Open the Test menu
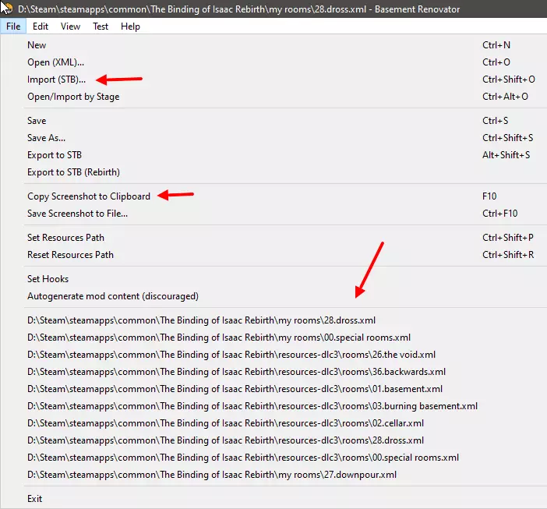This screenshot has height=509, width=547. tap(101, 27)
